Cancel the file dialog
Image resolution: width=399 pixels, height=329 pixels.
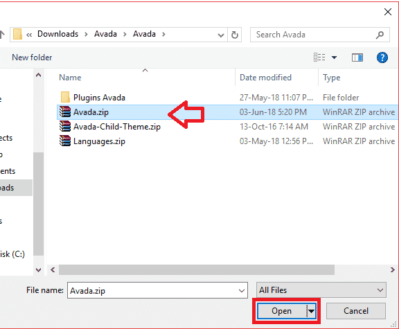pyautogui.click(x=356, y=311)
